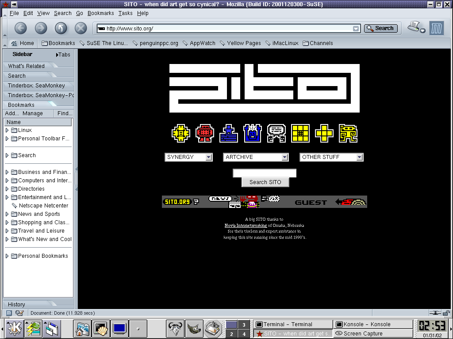Open the terminal shell taskbar icon
The height and width of the screenshot is (339, 453).
point(101,328)
